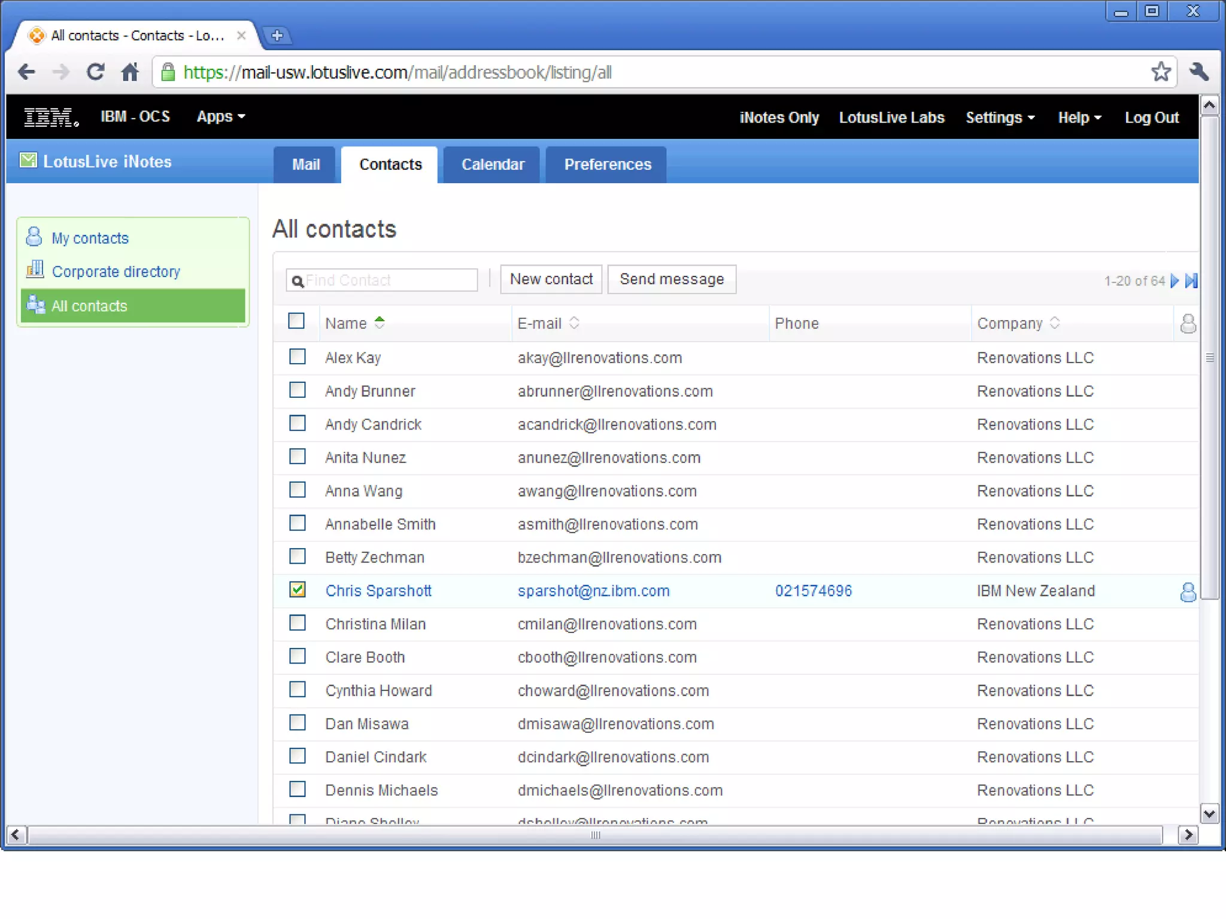Viewport: 1226px width, 919px height.
Task: Toggle the select-all contacts checkbox
Action: coord(296,321)
